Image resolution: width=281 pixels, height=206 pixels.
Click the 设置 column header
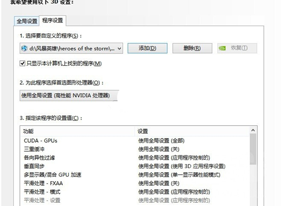point(192,131)
